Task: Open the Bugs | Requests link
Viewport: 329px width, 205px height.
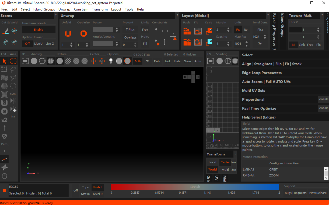Action: click(x=296, y=193)
